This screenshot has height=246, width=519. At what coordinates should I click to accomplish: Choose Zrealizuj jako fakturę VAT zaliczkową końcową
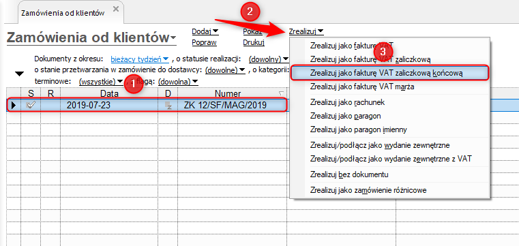pyautogui.click(x=389, y=73)
